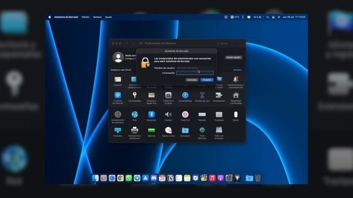Open the Contraseñas key icon pane

[135, 97]
